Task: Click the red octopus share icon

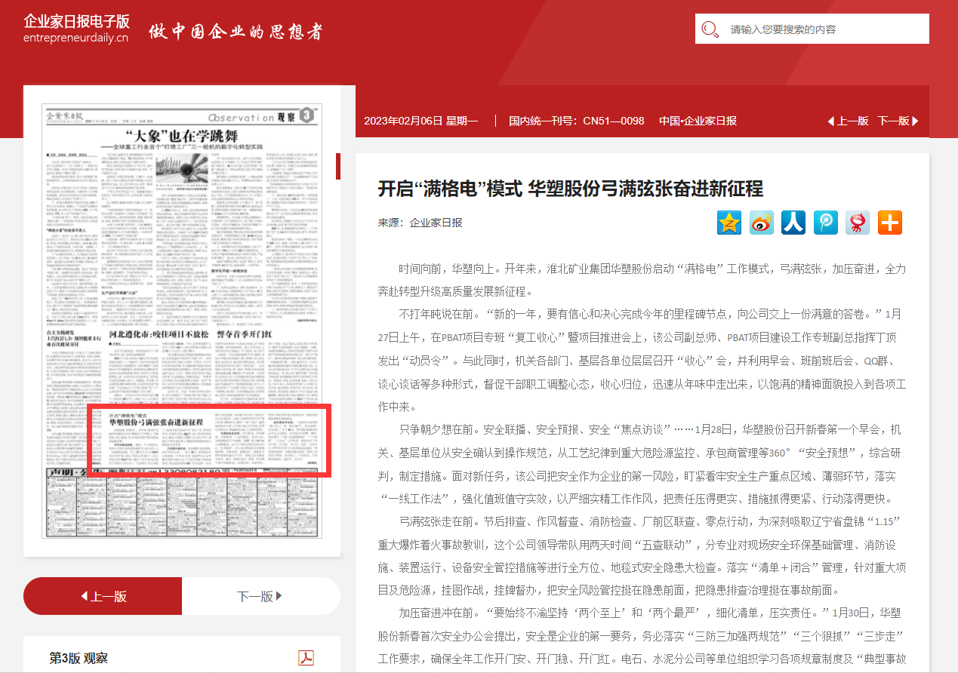Action: pyautogui.click(x=858, y=223)
